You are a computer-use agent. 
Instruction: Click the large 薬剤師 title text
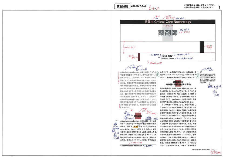tap(168, 33)
